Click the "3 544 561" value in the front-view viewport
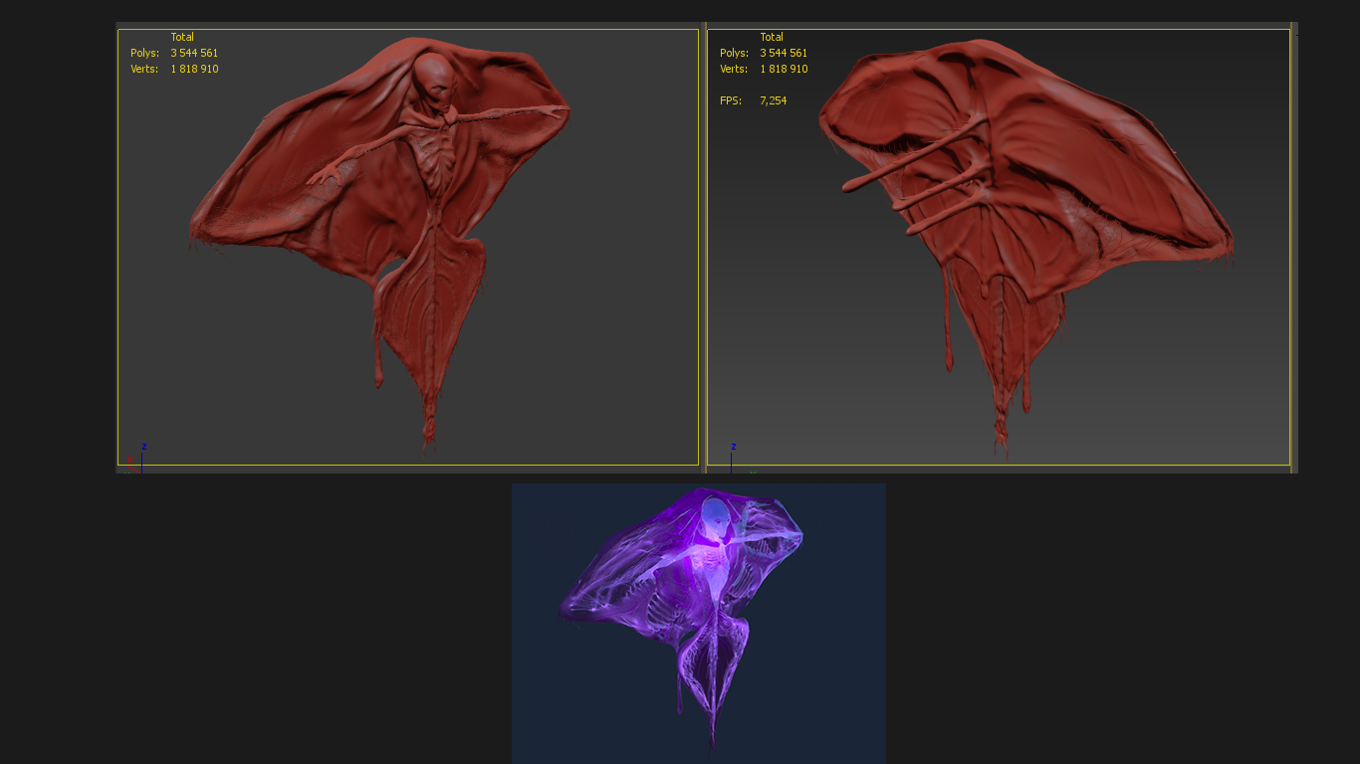 tap(194, 53)
